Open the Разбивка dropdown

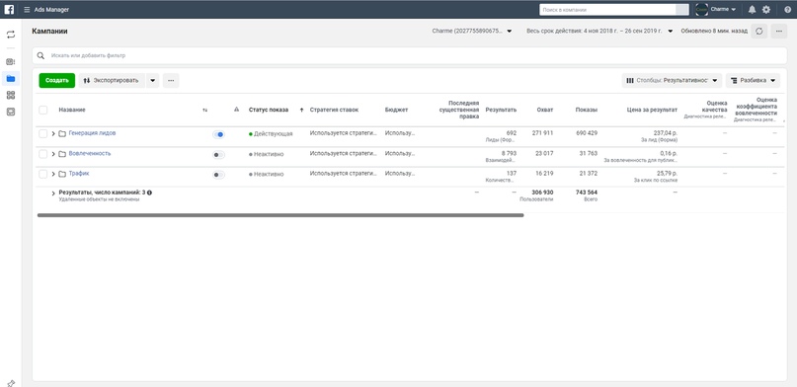coord(753,80)
